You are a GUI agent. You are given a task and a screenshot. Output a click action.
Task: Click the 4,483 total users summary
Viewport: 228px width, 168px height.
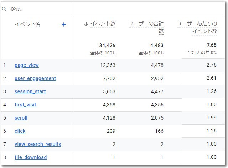157,45
